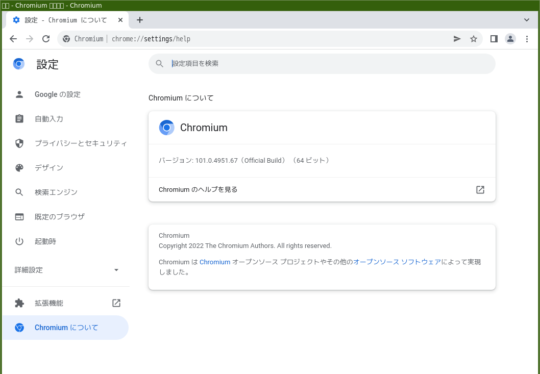540x374 pixels.
Task: Click the 設定 page heading
Action: tap(47, 64)
